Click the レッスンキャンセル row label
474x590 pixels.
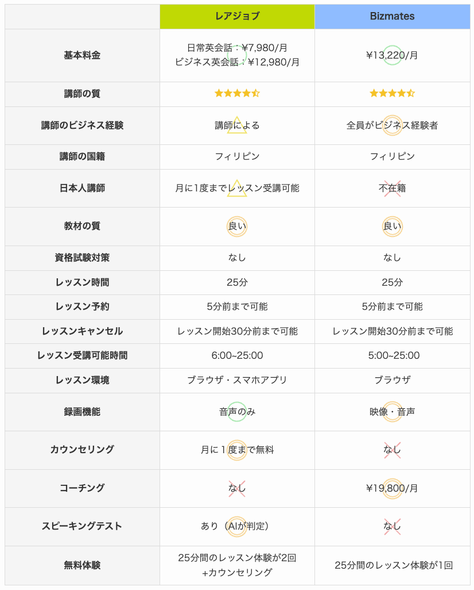[82, 331]
